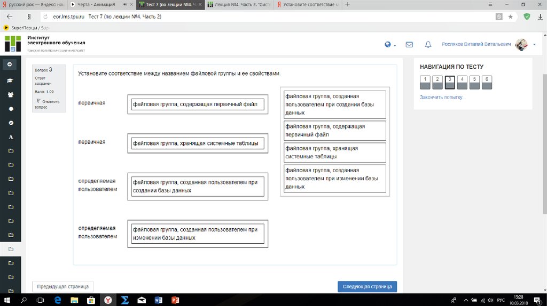
Task: Open taskbar search magnifier
Action: (24, 300)
